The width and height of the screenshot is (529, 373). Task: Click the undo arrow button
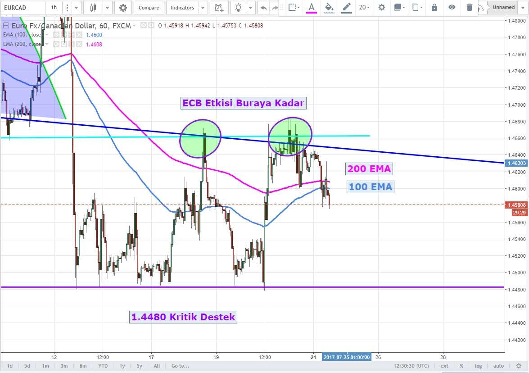pyautogui.click(x=263, y=8)
